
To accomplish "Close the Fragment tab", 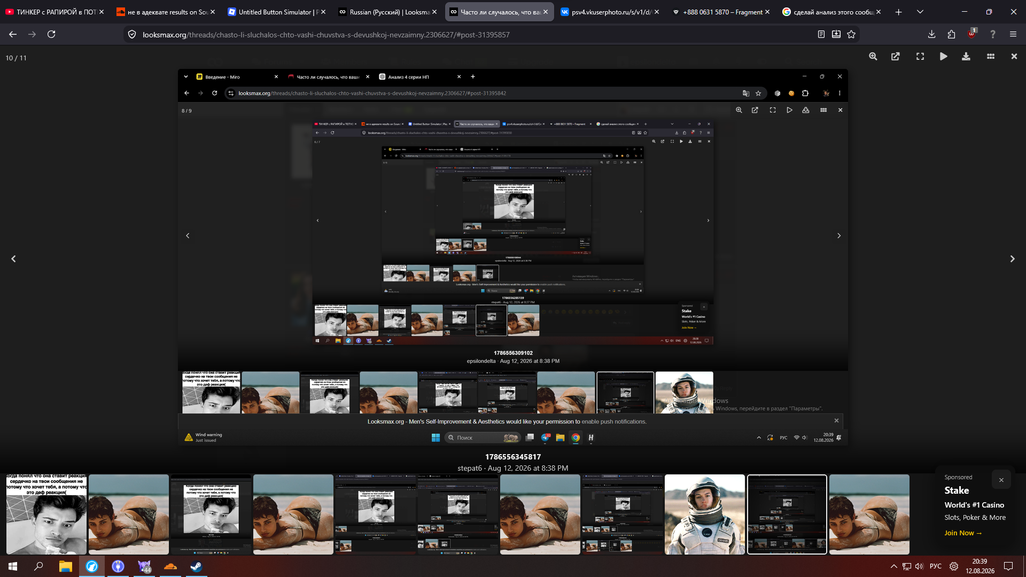I will point(768,12).
